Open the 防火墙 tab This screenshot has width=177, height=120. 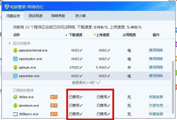coord(81,16)
